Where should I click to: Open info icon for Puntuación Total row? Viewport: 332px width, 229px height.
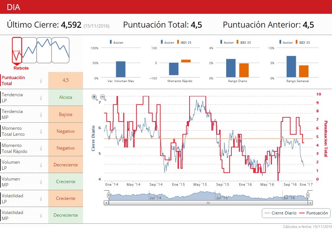41,81
